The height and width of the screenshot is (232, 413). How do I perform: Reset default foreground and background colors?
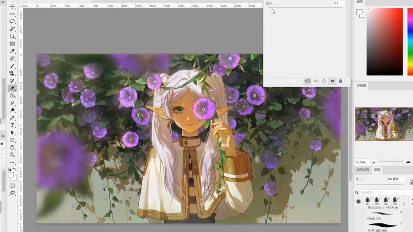pos(9,169)
